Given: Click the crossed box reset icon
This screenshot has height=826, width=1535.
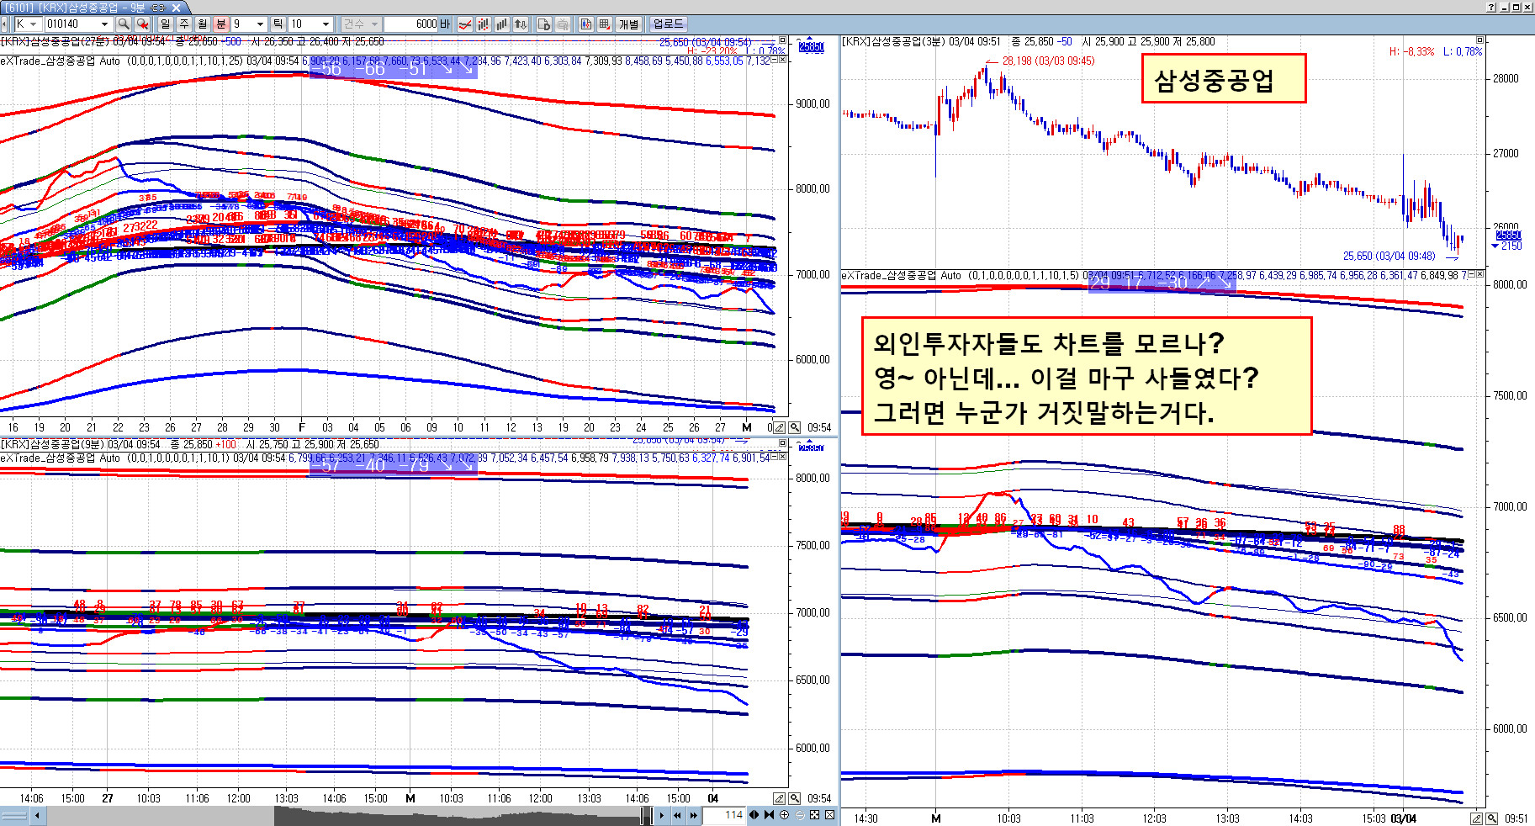Looking at the screenshot, I should [x=829, y=815].
